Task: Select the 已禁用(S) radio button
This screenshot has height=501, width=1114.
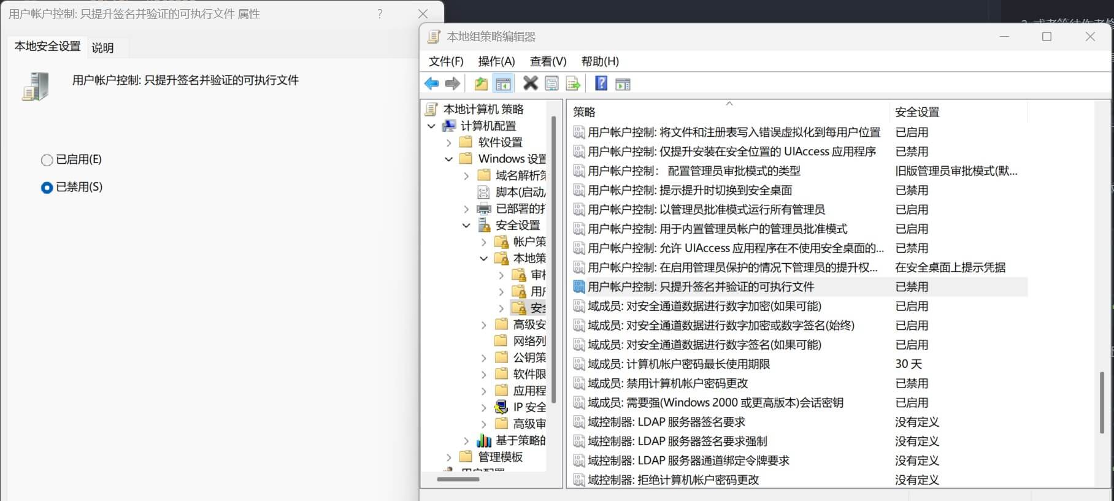Action: point(47,188)
